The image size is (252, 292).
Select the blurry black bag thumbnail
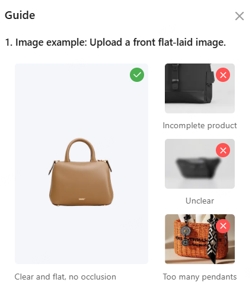pyautogui.click(x=200, y=164)
